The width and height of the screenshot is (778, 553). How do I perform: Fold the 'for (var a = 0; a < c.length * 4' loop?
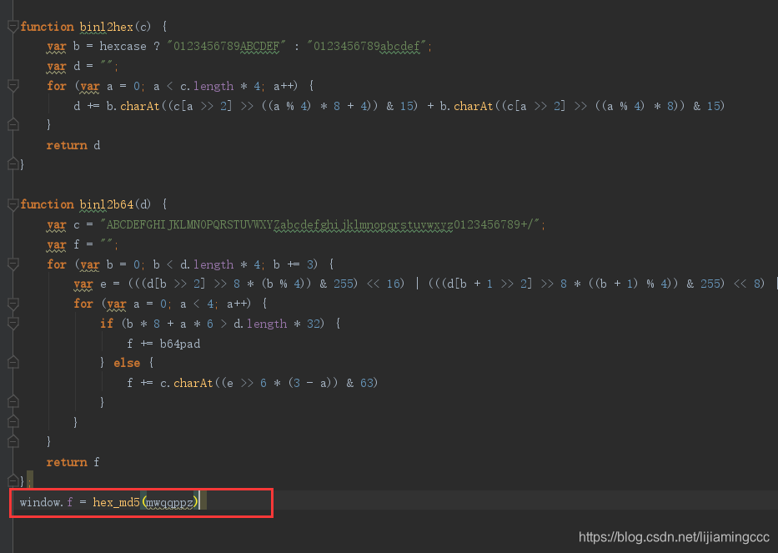pyautogui.click(x=13, y=86)
